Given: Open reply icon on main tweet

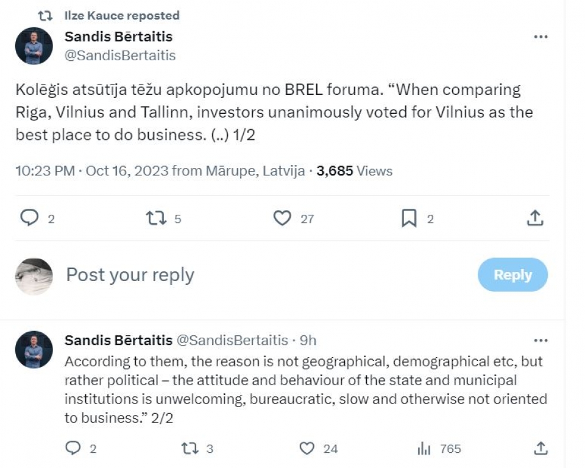Looking at the screenshot, I should pyautogui.click(x=29, y=218).
